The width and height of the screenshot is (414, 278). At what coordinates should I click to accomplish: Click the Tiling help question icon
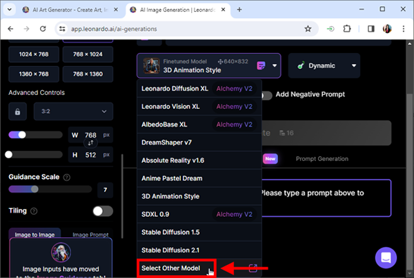pos(34,211)
